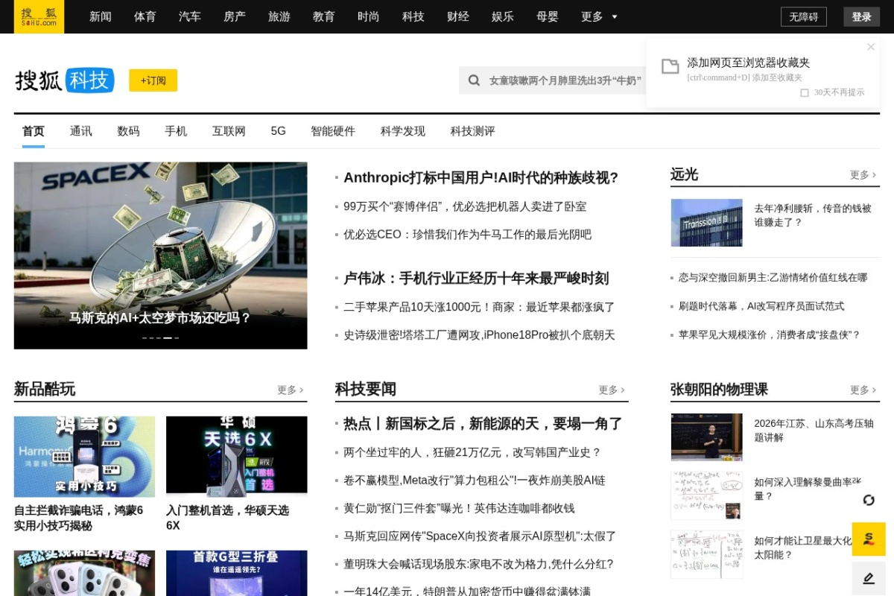
Task: Click into the search input field
Action: point(565,80)
